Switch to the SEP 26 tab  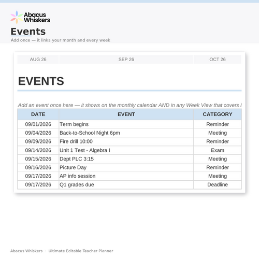[126, 60]
